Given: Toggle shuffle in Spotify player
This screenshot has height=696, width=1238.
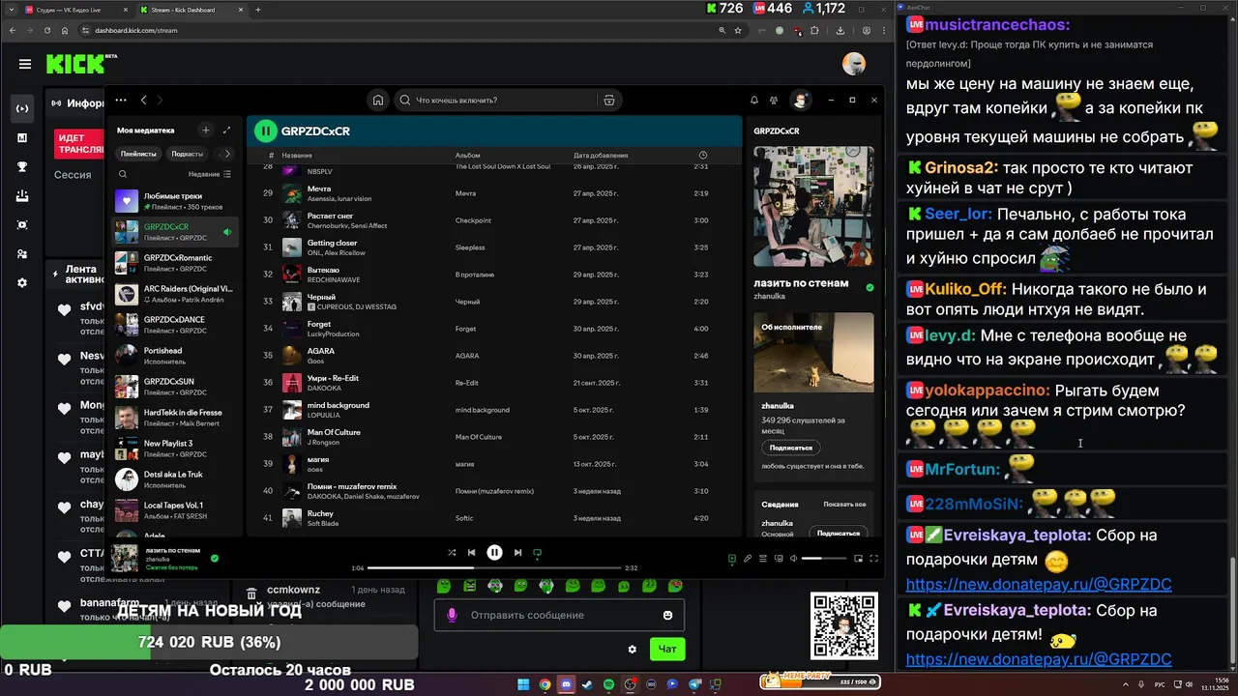Looking at the screenshot, I should click(452, 553).
